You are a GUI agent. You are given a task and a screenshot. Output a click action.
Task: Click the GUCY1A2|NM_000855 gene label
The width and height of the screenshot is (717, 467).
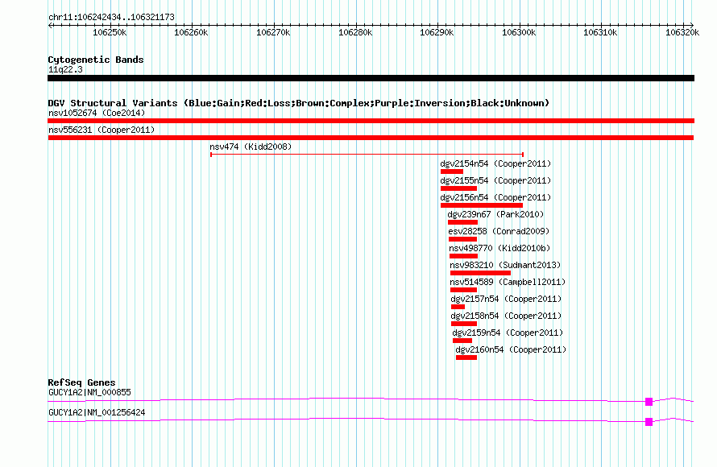(x=89, y=392)
